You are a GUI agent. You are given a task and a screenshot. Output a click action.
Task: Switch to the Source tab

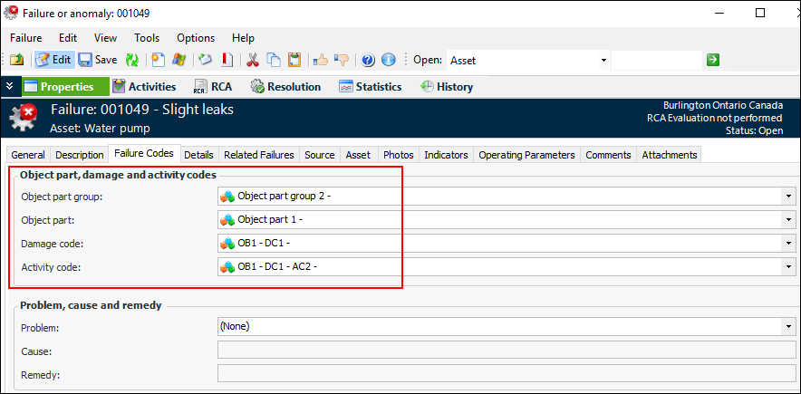pos(320,155)
